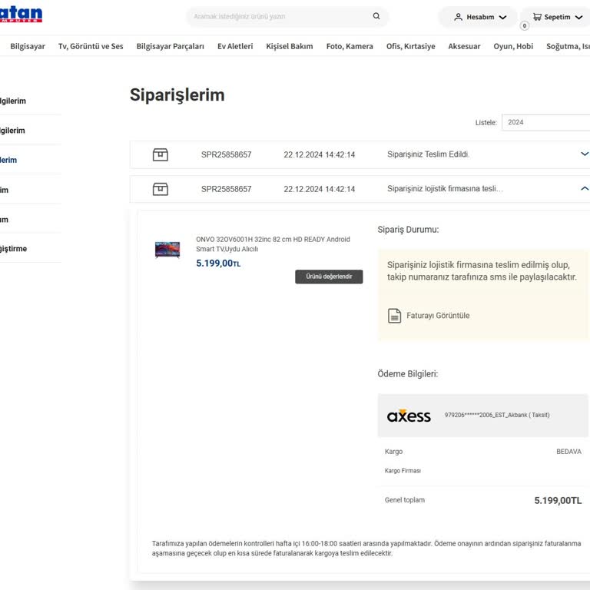This screenshot has height=590, width=590.
Task: Select the active Siparişlerim sidebar item in blue
Action: pos(8,161)
